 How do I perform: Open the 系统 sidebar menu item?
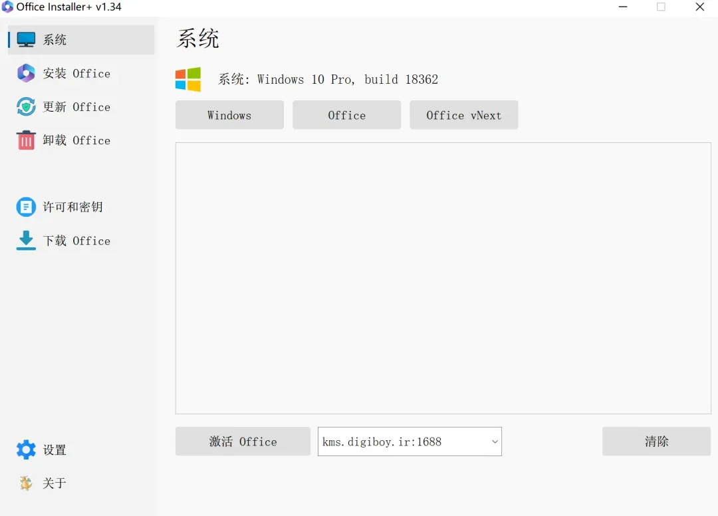click(x=81, y=40)
